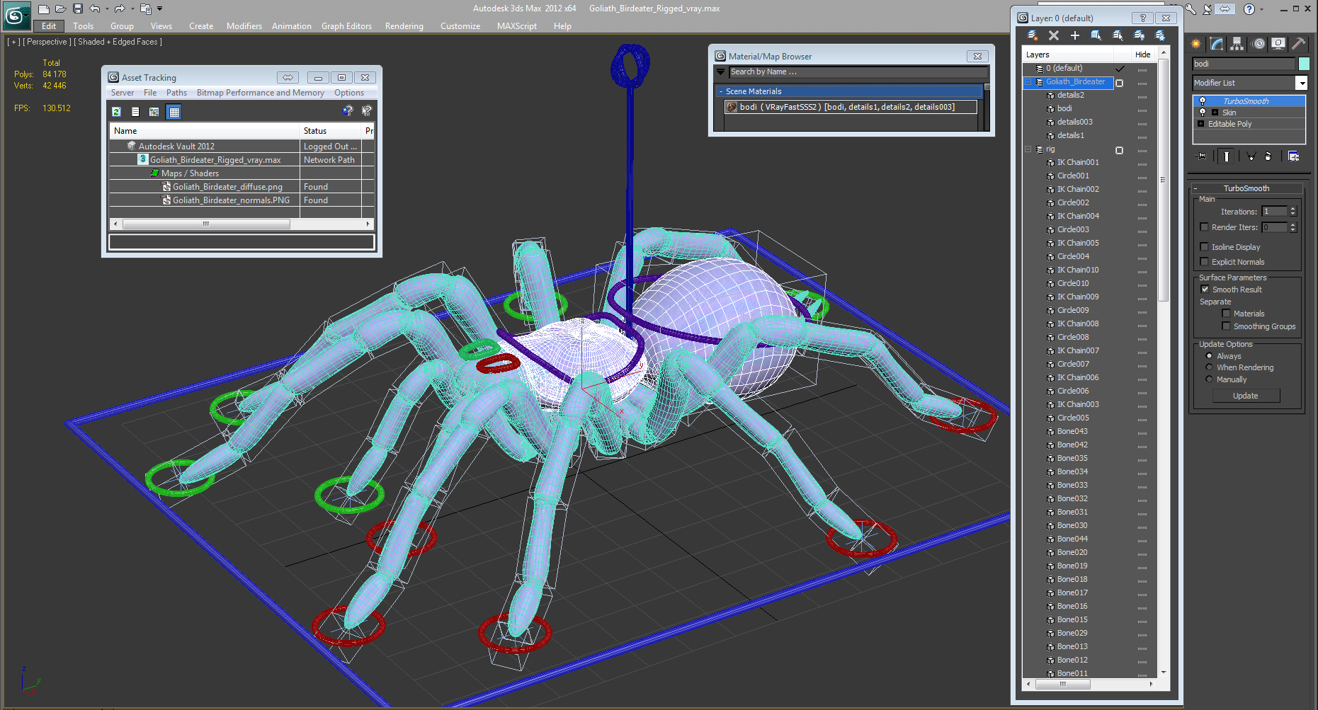Hide or unhide all layers icon
Viewport: 1318px width, 710px height.
1139,35
